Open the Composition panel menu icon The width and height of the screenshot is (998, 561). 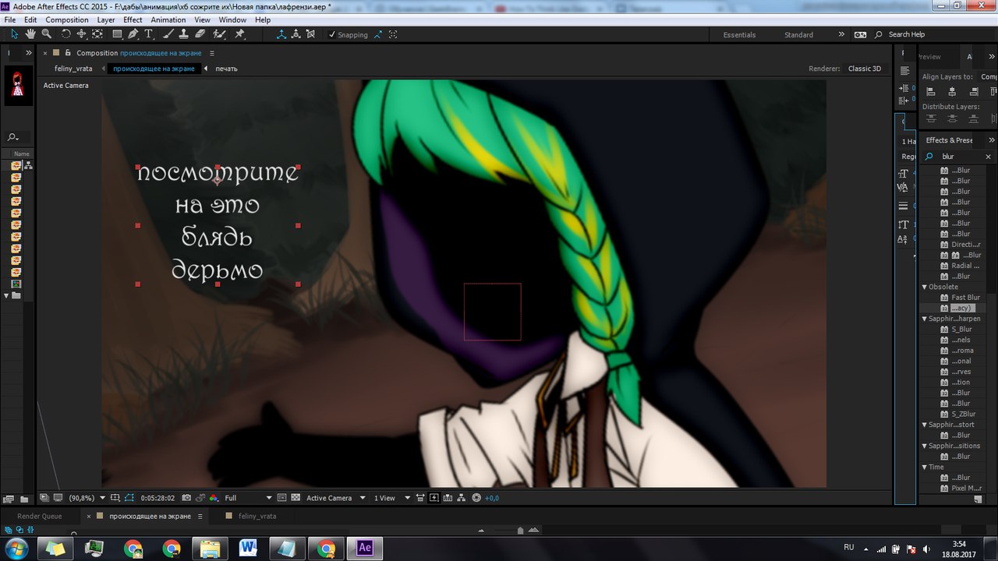[x=212, y=53]
